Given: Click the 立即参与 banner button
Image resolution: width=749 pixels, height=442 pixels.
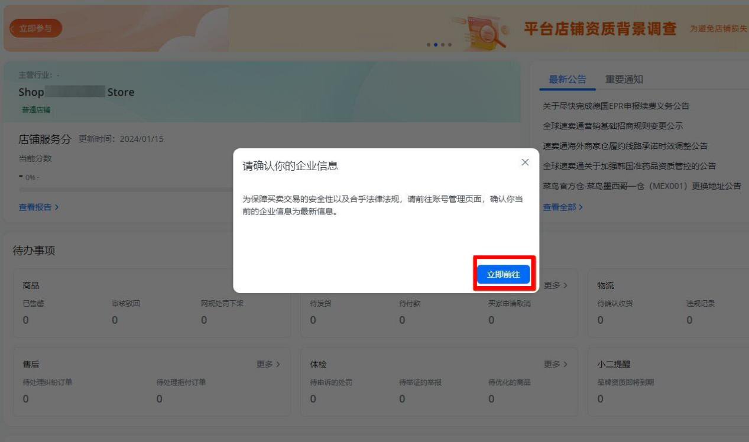Looking at the screenshot, I should pos(35,28).
